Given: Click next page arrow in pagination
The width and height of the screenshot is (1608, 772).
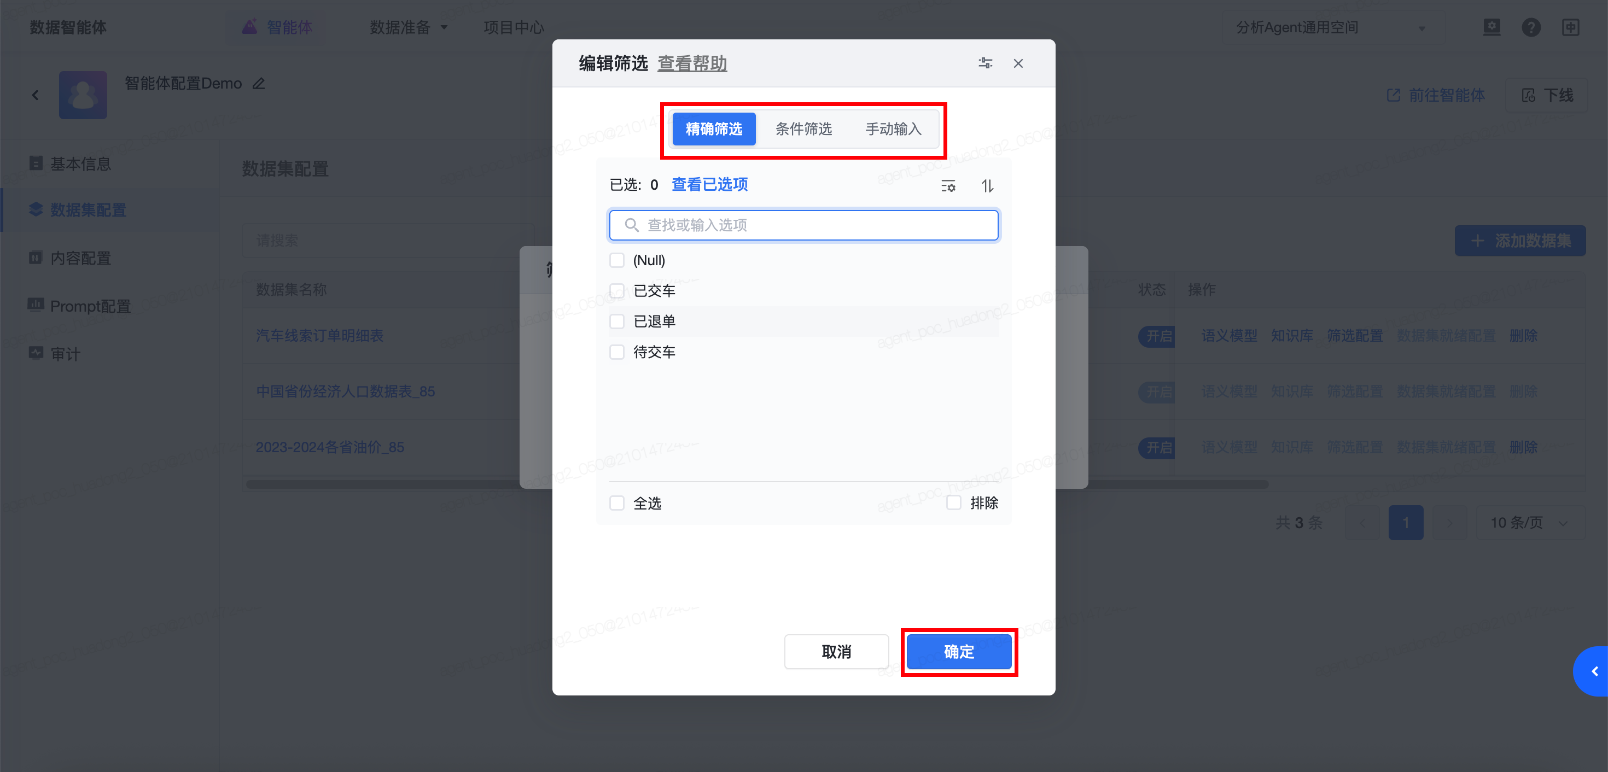Looking at the screenshot, I should 1449,522.
